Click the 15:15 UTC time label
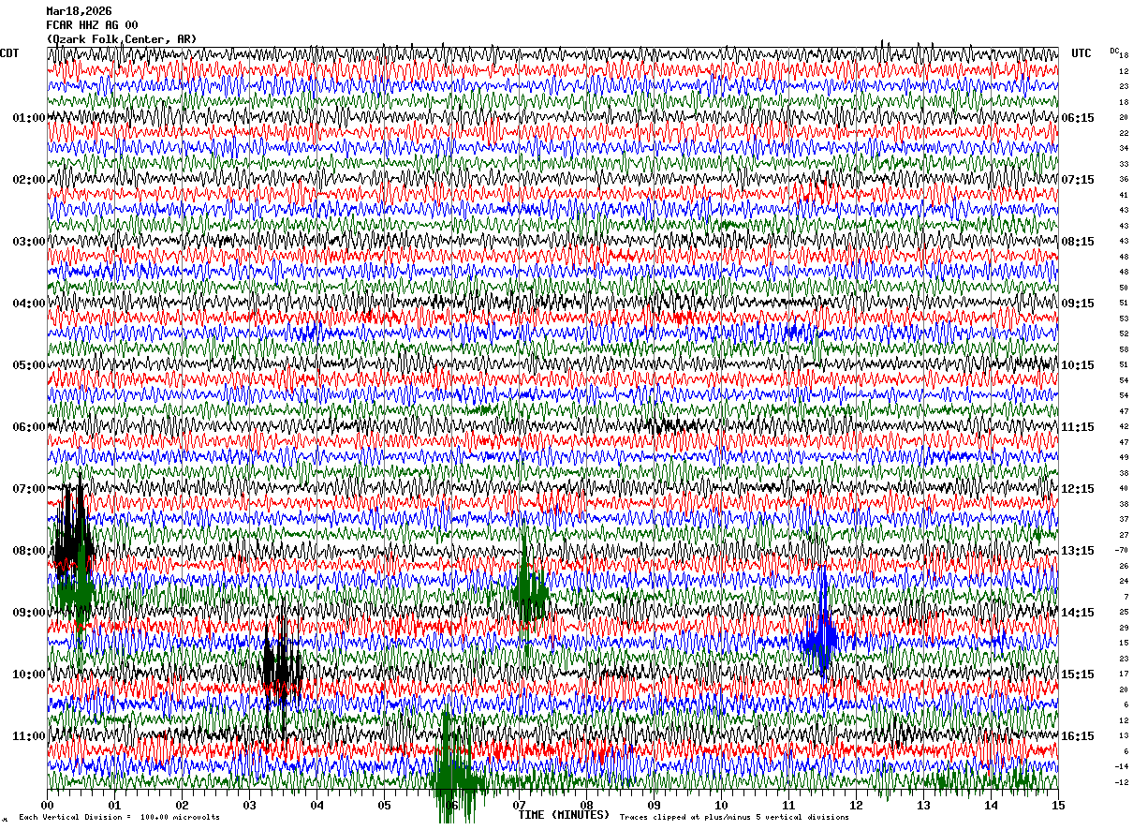 1078,674
